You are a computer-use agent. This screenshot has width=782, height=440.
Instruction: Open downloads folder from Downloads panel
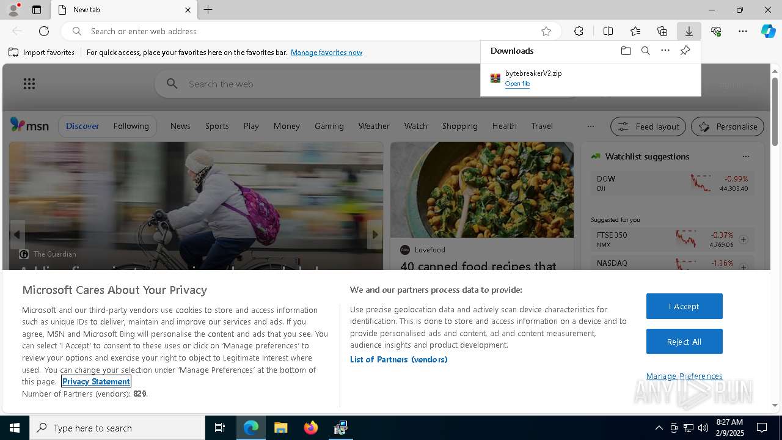point(626,51)
